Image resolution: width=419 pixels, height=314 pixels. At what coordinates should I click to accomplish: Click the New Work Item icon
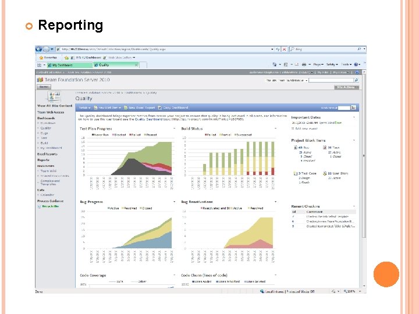tap(95, 108)
